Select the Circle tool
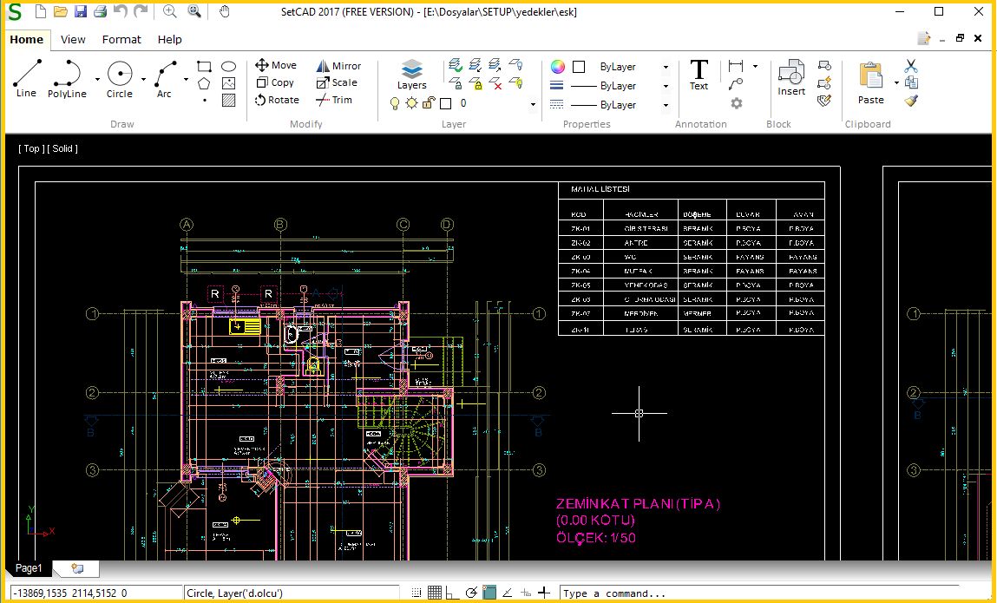Screen dimensions: 997x603 click(x=119, y=78)
